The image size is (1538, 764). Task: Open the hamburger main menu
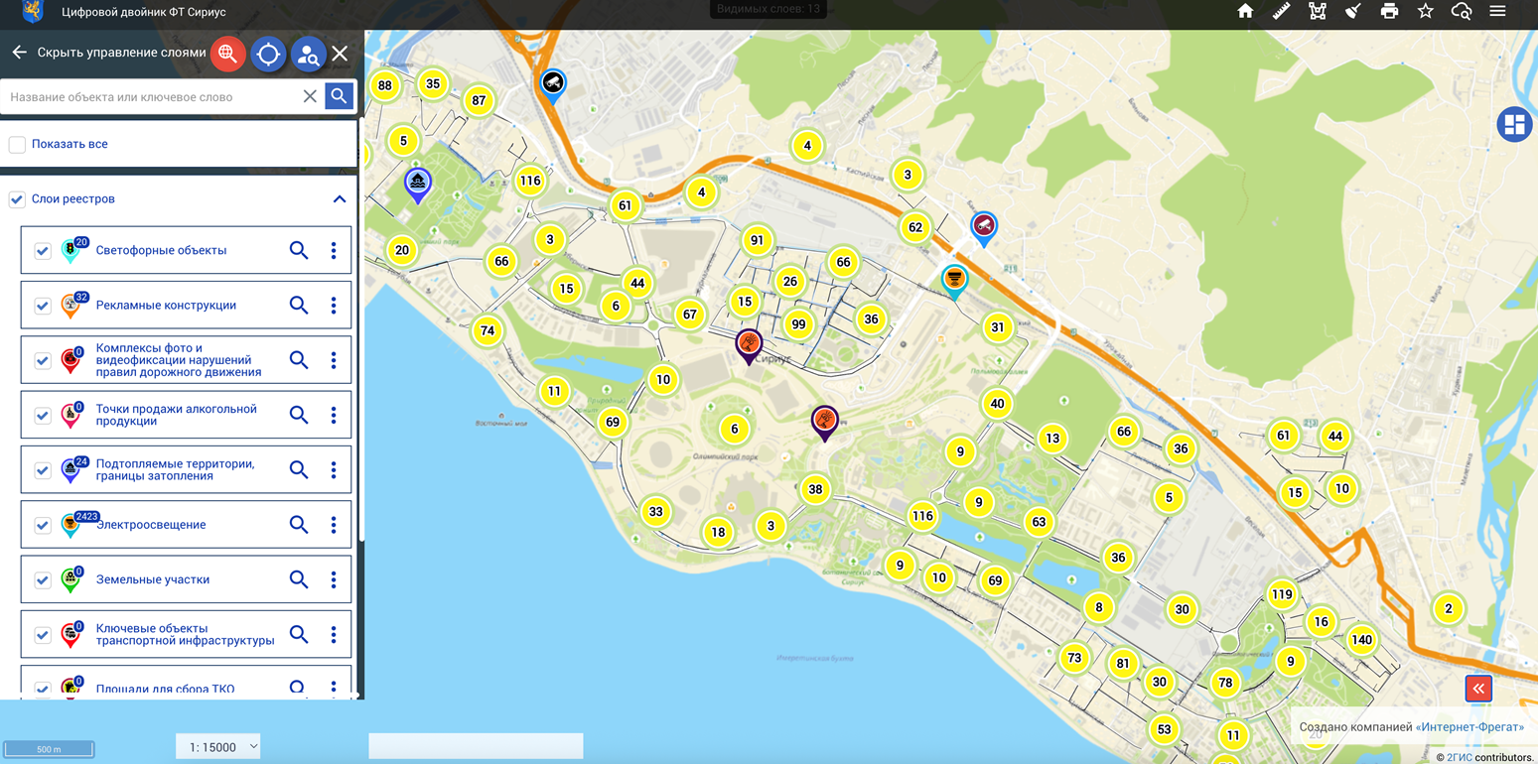[1497, 11]
